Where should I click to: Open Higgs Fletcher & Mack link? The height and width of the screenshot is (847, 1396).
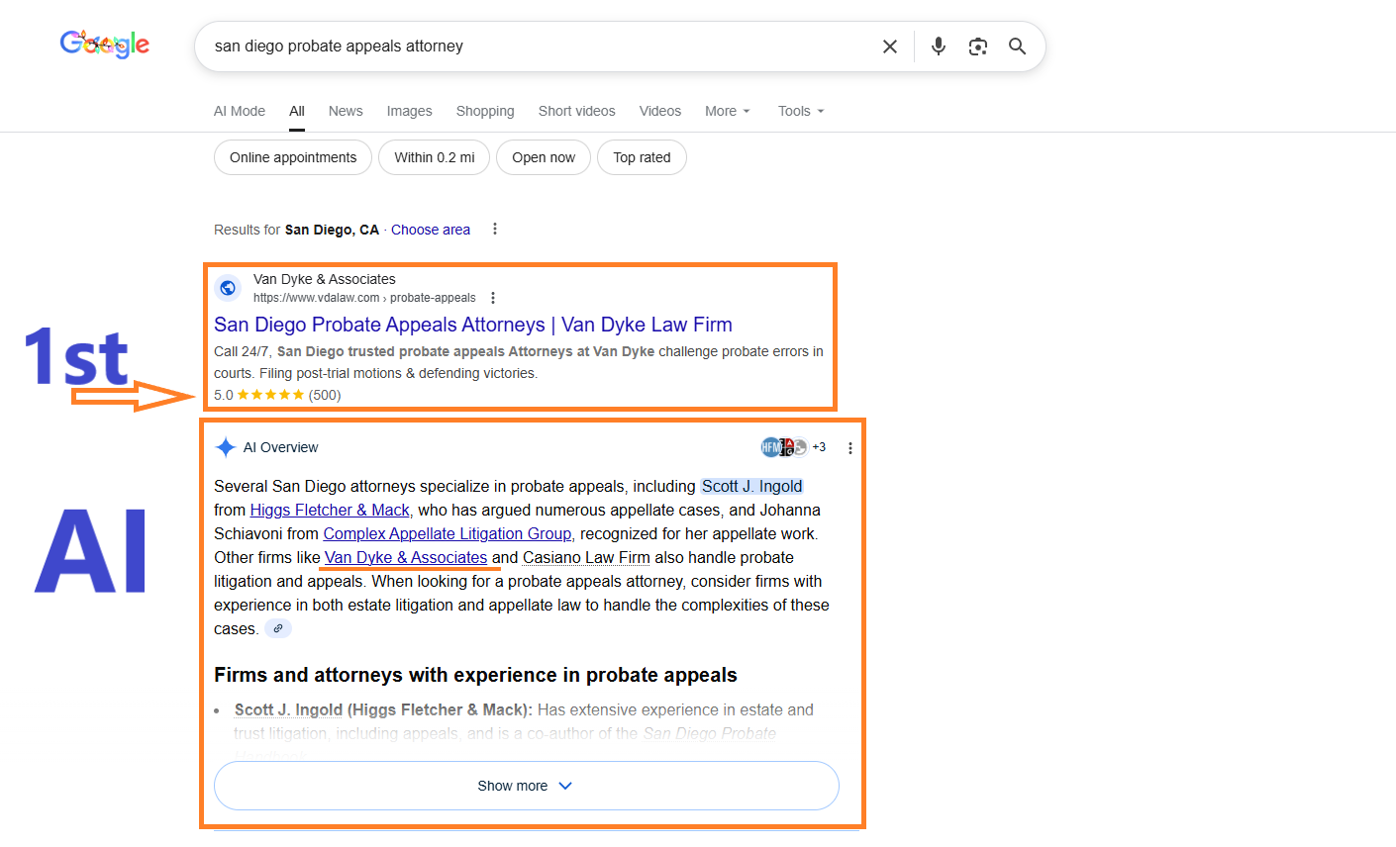coord(330,510)
